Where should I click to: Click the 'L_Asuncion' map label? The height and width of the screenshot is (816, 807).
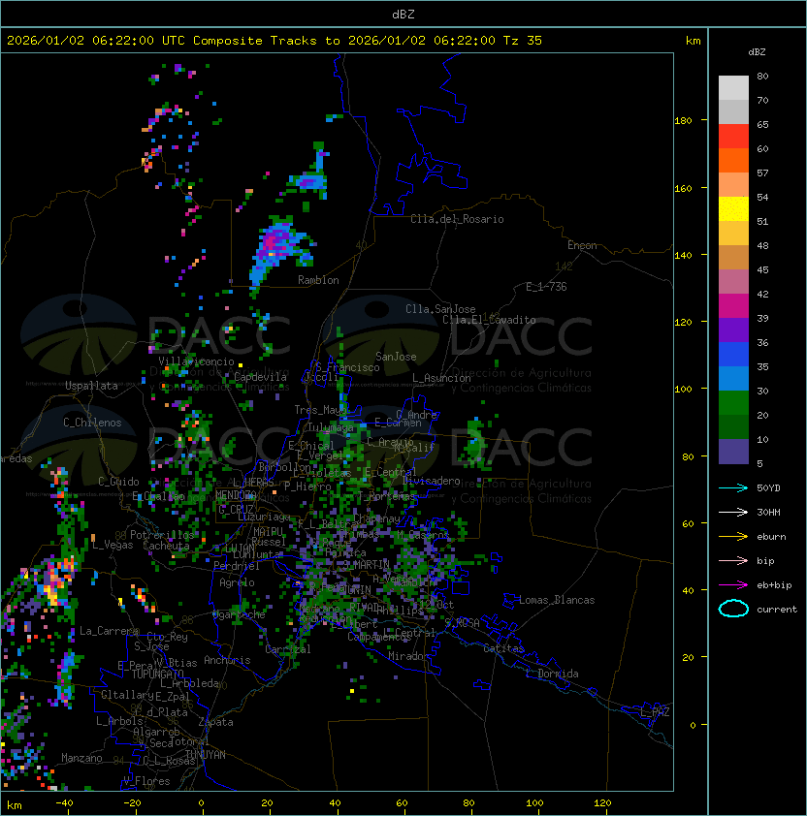(441, 378)
